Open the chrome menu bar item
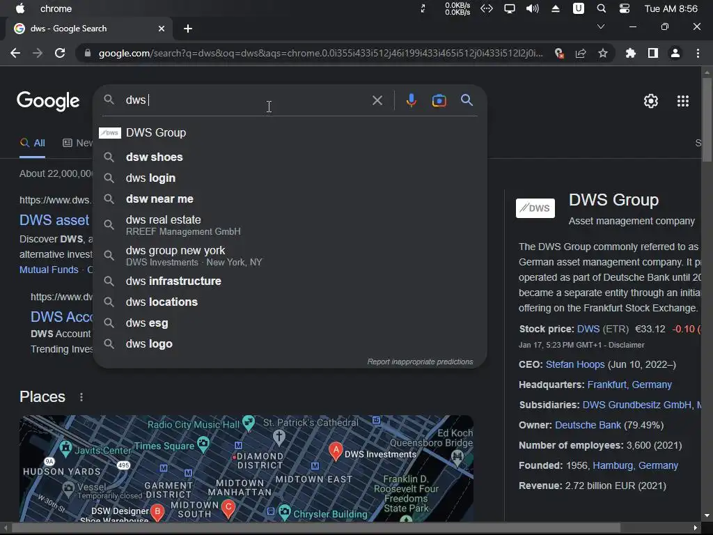The width and height of the screenshot is (713, 535). [x=56, y=8]
